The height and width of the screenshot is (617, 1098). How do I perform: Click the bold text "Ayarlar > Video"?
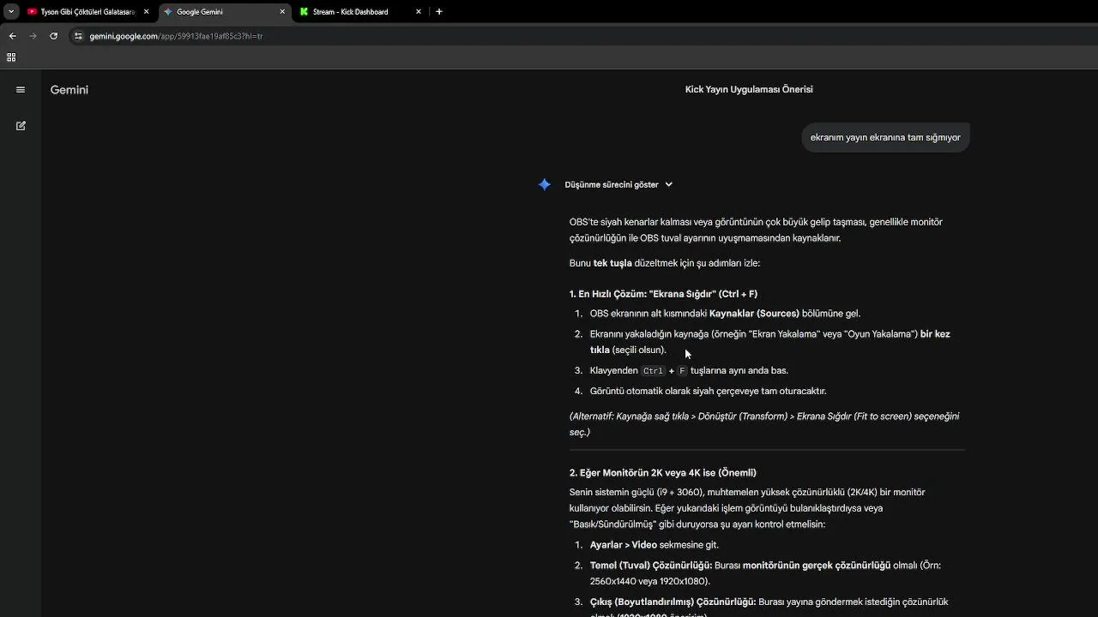coord(624,545)
